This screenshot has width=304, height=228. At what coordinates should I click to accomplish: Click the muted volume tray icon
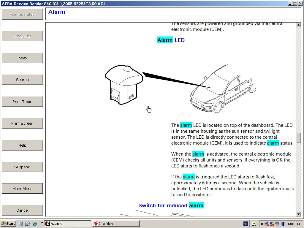[272, 224]
